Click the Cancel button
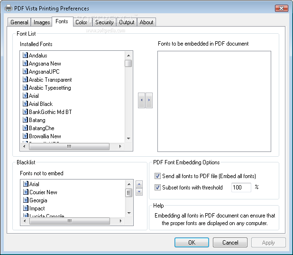The height and width of the screenshot is (255, 293). (230, 243)
